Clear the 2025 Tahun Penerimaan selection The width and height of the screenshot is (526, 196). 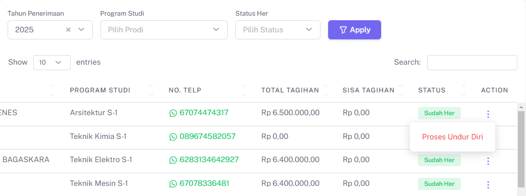click(69, 29)
